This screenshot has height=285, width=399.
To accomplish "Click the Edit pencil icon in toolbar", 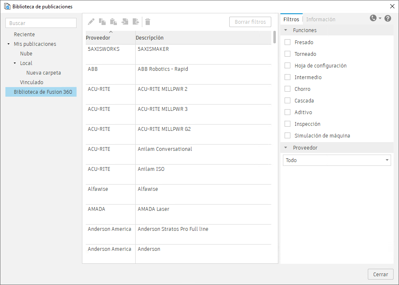I will [x=91, y=22].
